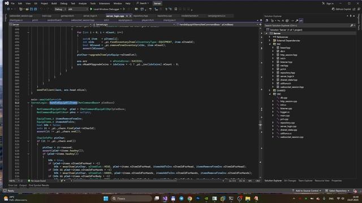Click Select Repository button

(x=337, y=191)
